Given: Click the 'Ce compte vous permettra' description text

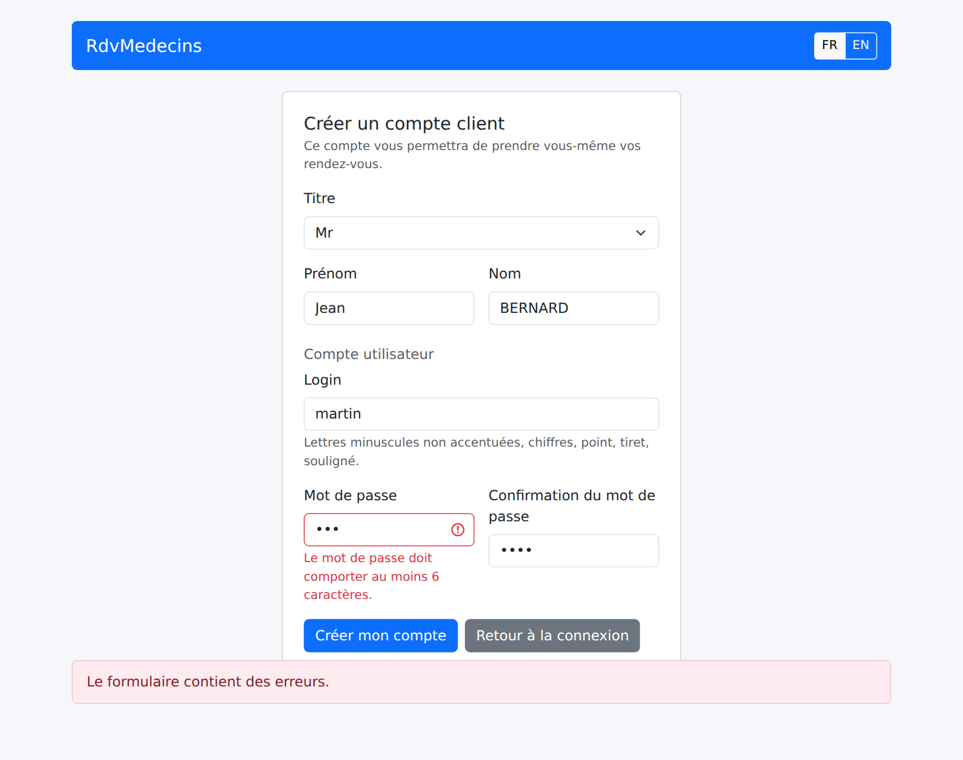Looking at the screenshot, I should pyautogui.click(x=472, y=155).
